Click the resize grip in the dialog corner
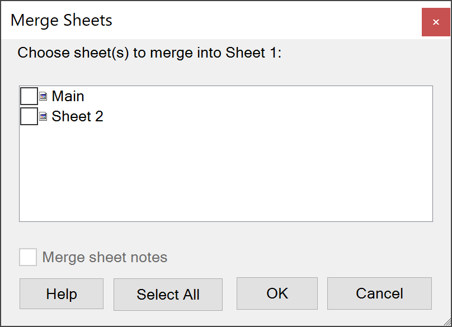Viewport: 452px width, 327px height. [446, 321]
